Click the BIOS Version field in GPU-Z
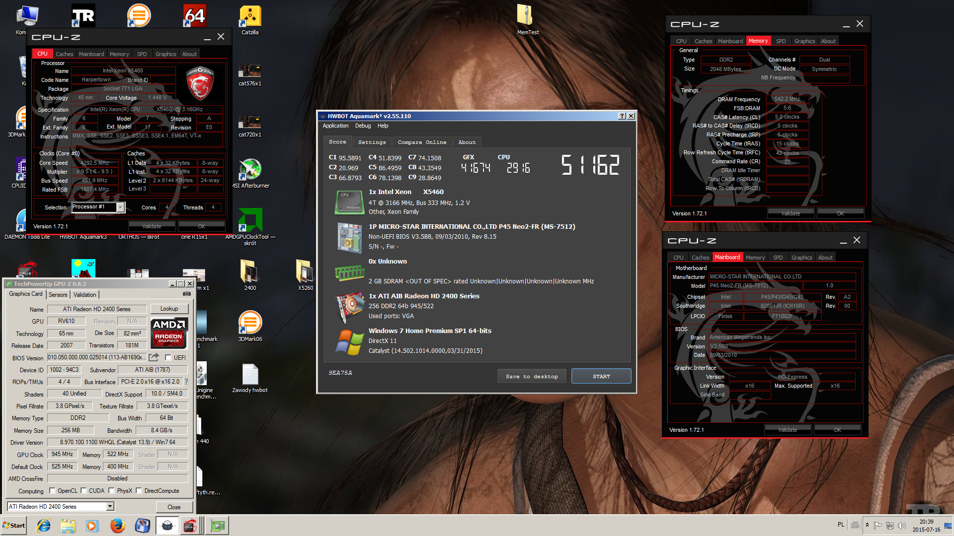The height and width of the screenshot is (536, 954). click(x=97, y=357)
